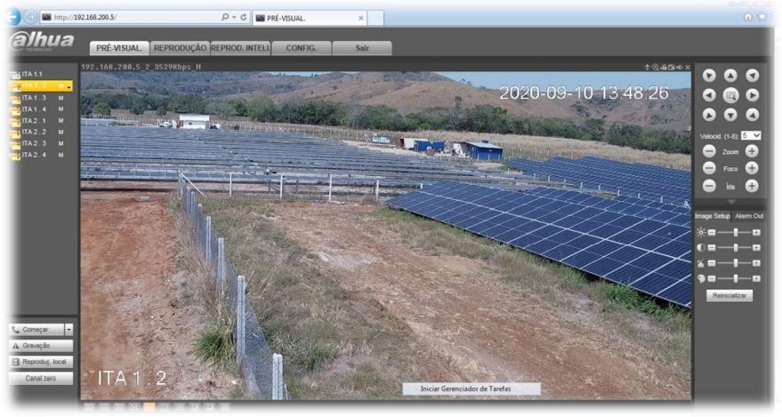
Task: Click the PTZ right arrow button
Action: (752, 95)
